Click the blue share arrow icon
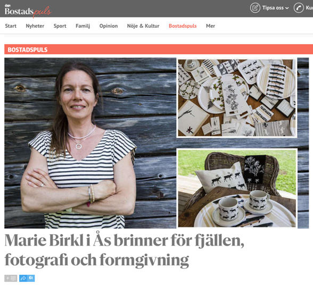 (x=23, y=278)
